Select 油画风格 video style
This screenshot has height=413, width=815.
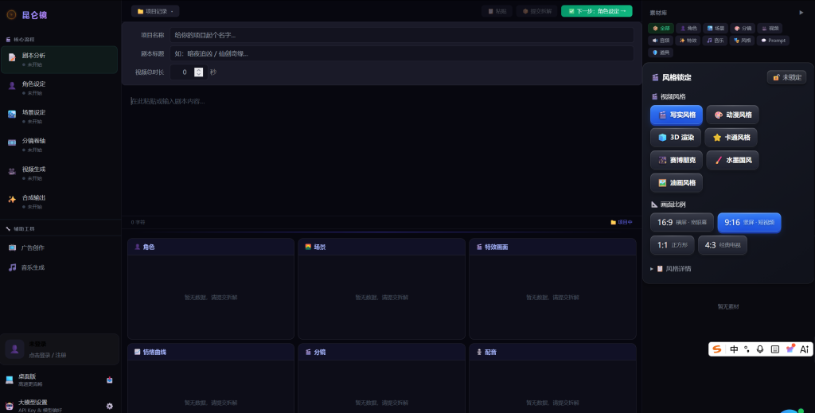[x=677, y=183]
